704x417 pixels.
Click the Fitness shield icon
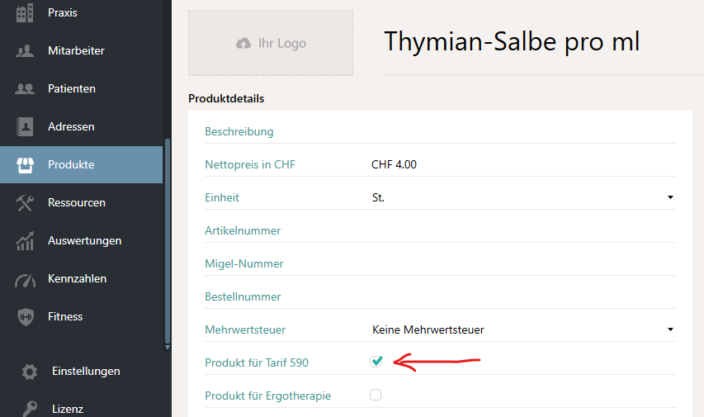[26, 317]
